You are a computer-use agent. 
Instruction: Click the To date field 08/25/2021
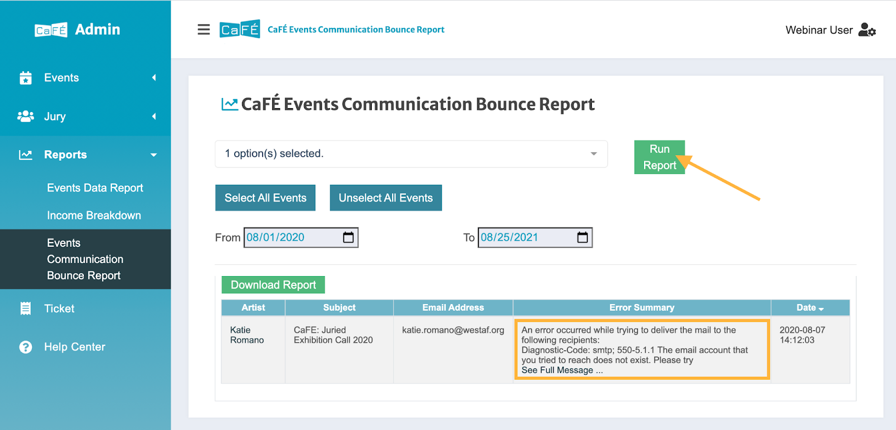(x=535, y=237)
